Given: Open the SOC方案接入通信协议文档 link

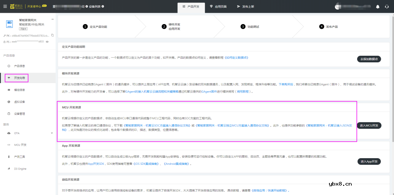Looking at the screenshot, I should [x=157, y=125].
